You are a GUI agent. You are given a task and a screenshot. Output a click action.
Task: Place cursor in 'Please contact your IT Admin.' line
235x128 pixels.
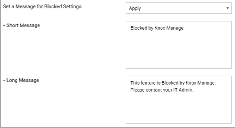coord(162,90)
